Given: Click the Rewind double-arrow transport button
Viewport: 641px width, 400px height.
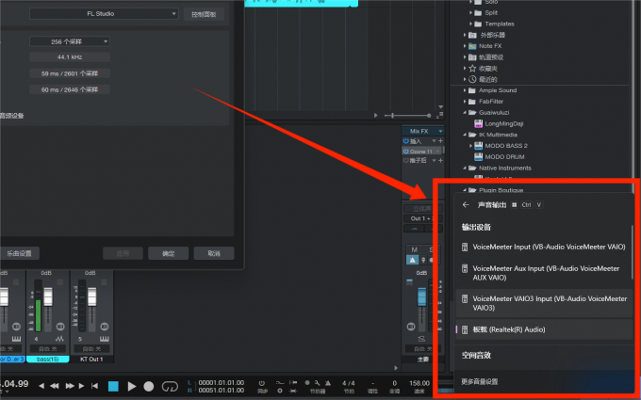Looking at the screenshot, I should click(x=55, y=386).
